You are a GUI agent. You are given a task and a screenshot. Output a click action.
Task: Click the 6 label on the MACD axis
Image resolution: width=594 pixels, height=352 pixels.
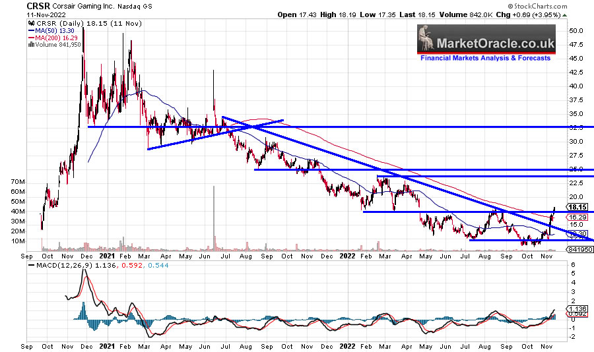point(573,264)
